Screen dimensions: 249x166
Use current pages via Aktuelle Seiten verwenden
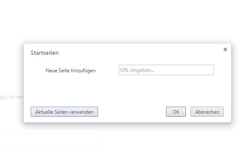(x=64, y=112)
